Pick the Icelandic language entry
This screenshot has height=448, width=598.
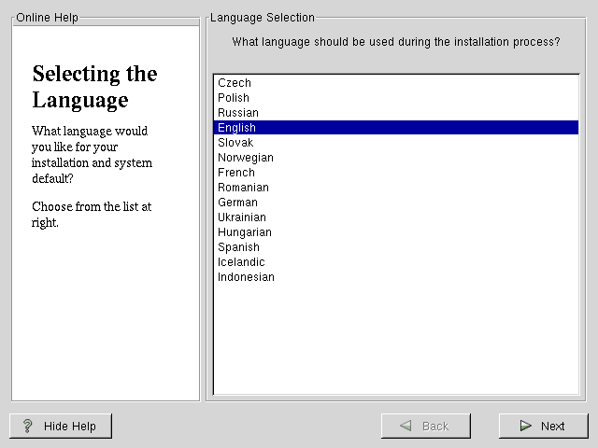tap(241, 262)
